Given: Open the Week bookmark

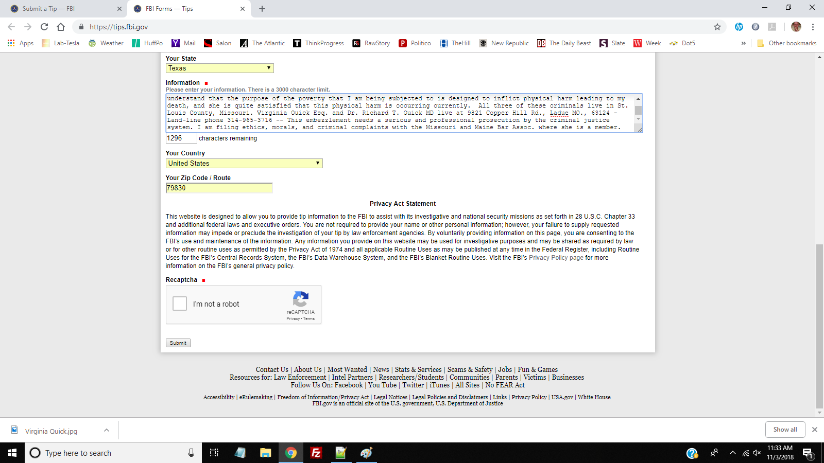Looking at the screenshot, I should pyautogui.click(x=647, y=43).
